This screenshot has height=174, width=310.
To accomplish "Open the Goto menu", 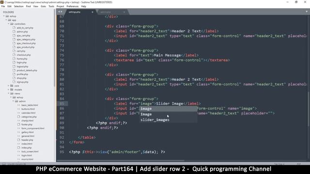I will pyautogui.click(x=43, y=6).
